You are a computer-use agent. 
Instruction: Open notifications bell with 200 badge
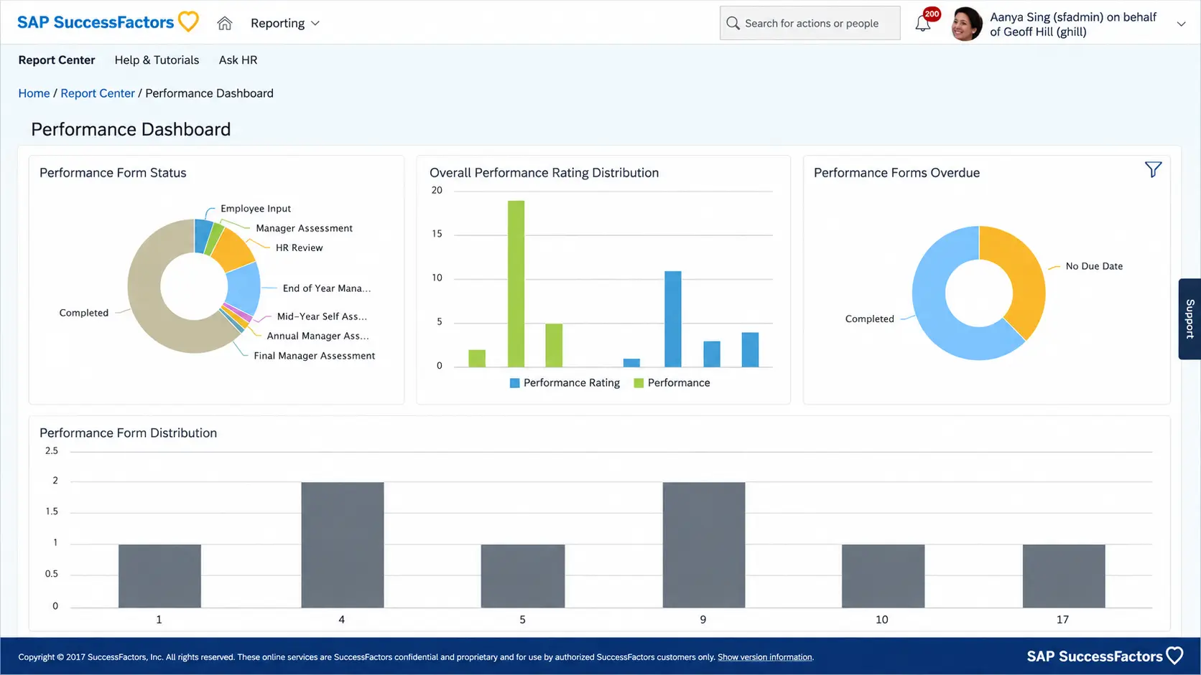924,22
